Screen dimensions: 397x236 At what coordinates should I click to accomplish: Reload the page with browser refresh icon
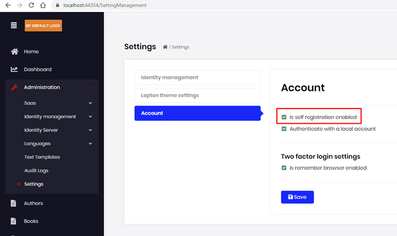(31, 5)
